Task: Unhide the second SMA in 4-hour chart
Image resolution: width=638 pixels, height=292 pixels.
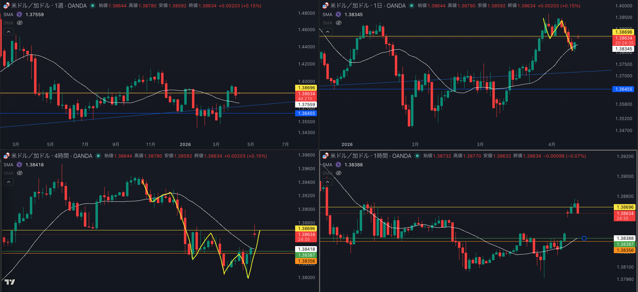Action: [x=20, y=173]
